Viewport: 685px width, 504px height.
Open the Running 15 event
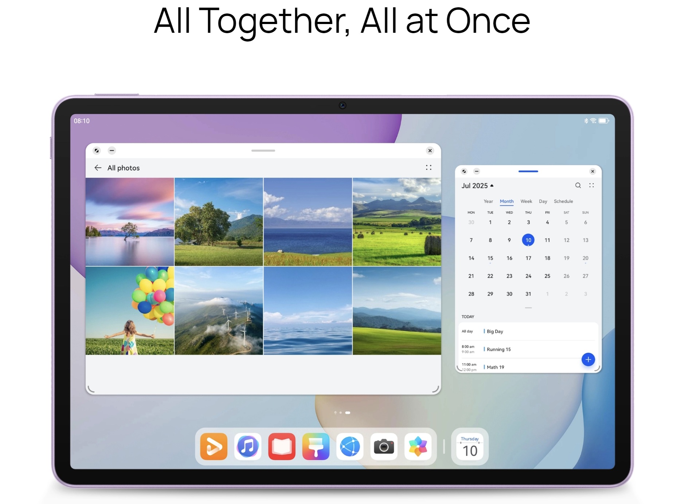528,349
